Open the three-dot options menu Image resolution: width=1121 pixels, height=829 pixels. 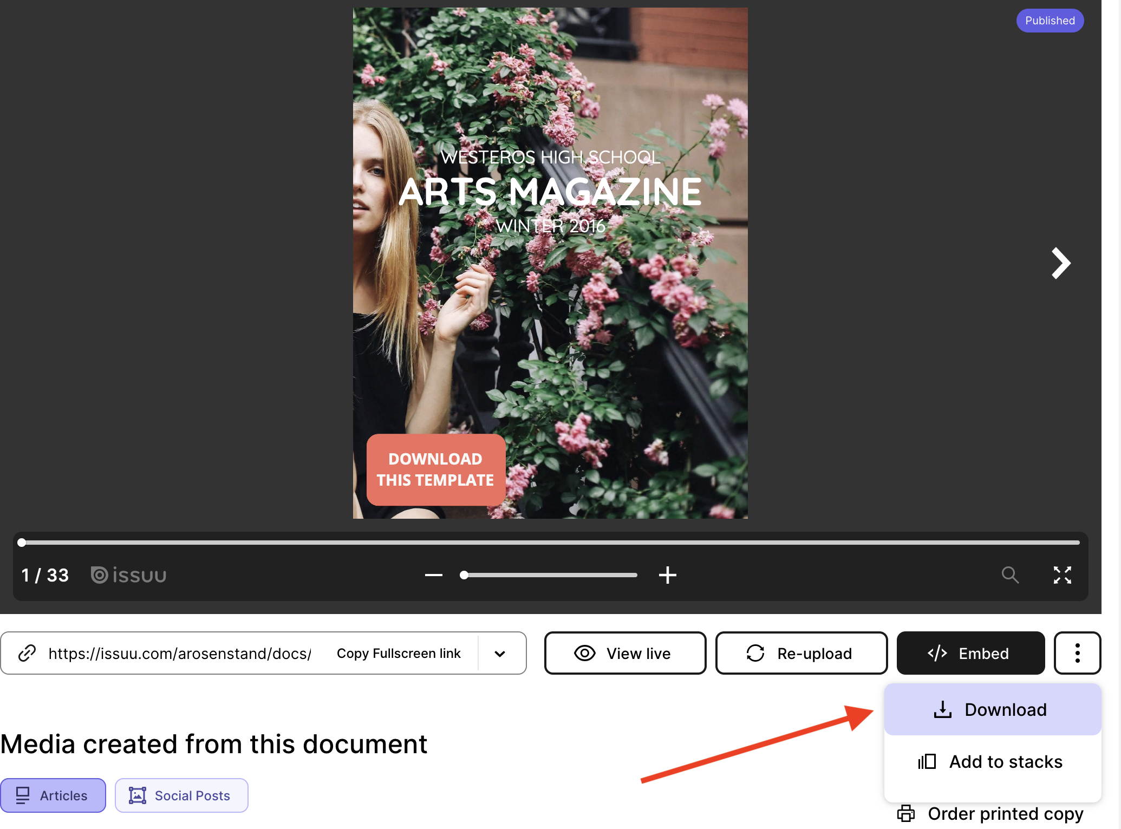click(1077, 653)
